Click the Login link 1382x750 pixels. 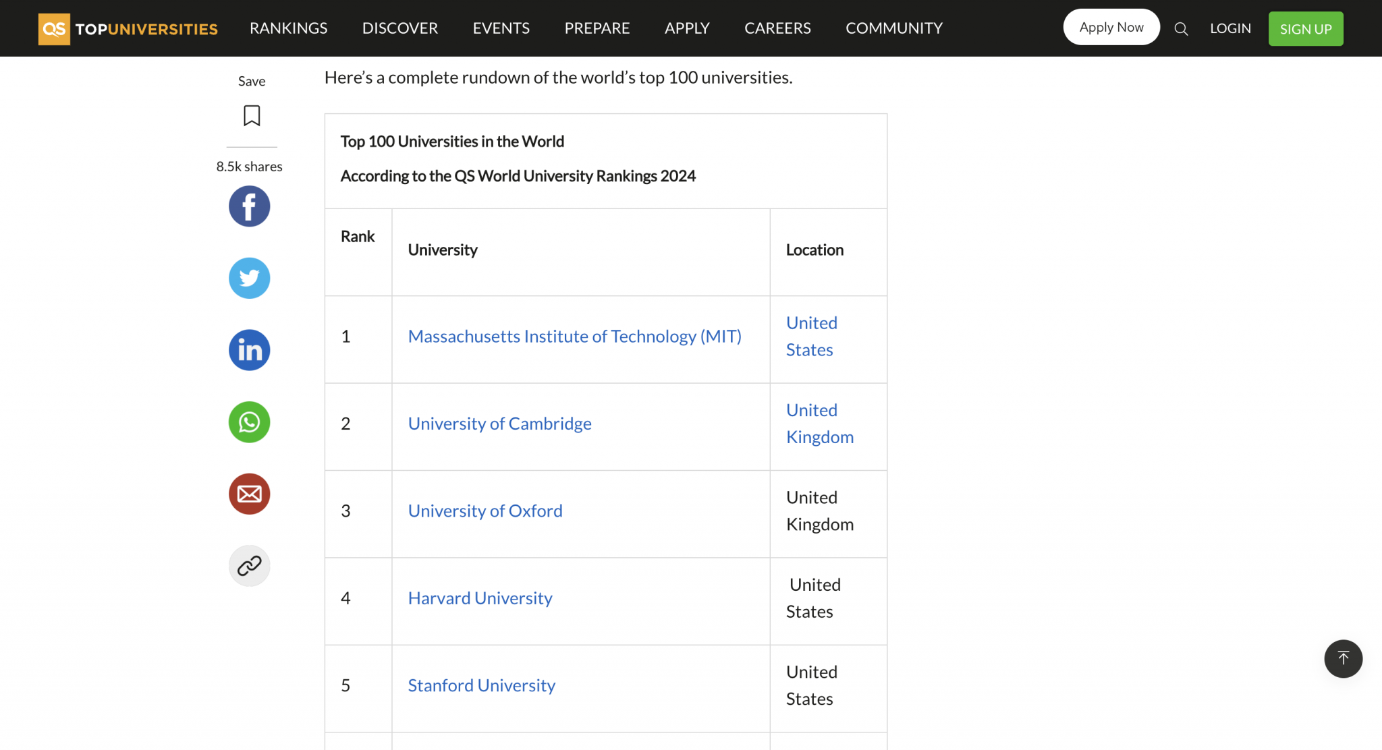click(1229, 28)
